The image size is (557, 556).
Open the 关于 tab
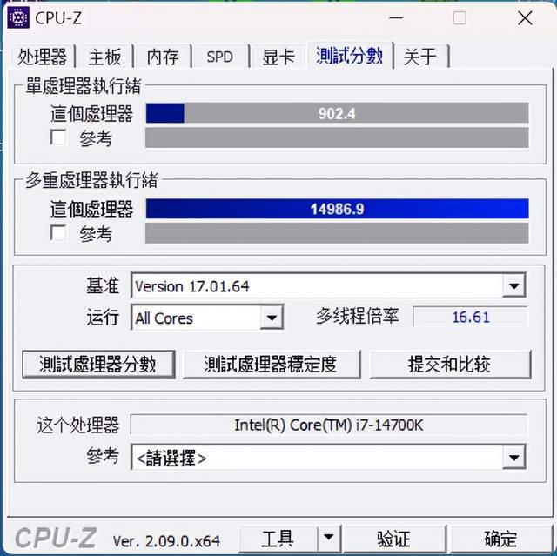tap(420, 57)
